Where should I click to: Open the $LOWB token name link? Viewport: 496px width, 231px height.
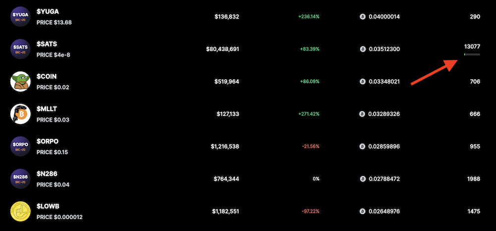pyautogui.click(x=48, y=206)
